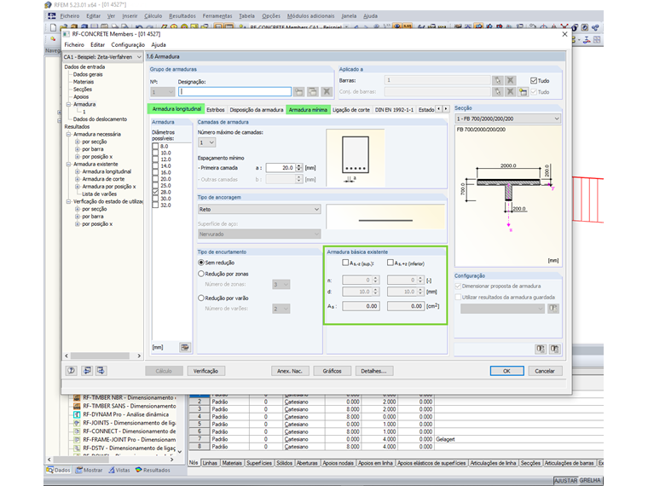
Task: Collapse the Armadura existente tree node
Action: [68, 164]
